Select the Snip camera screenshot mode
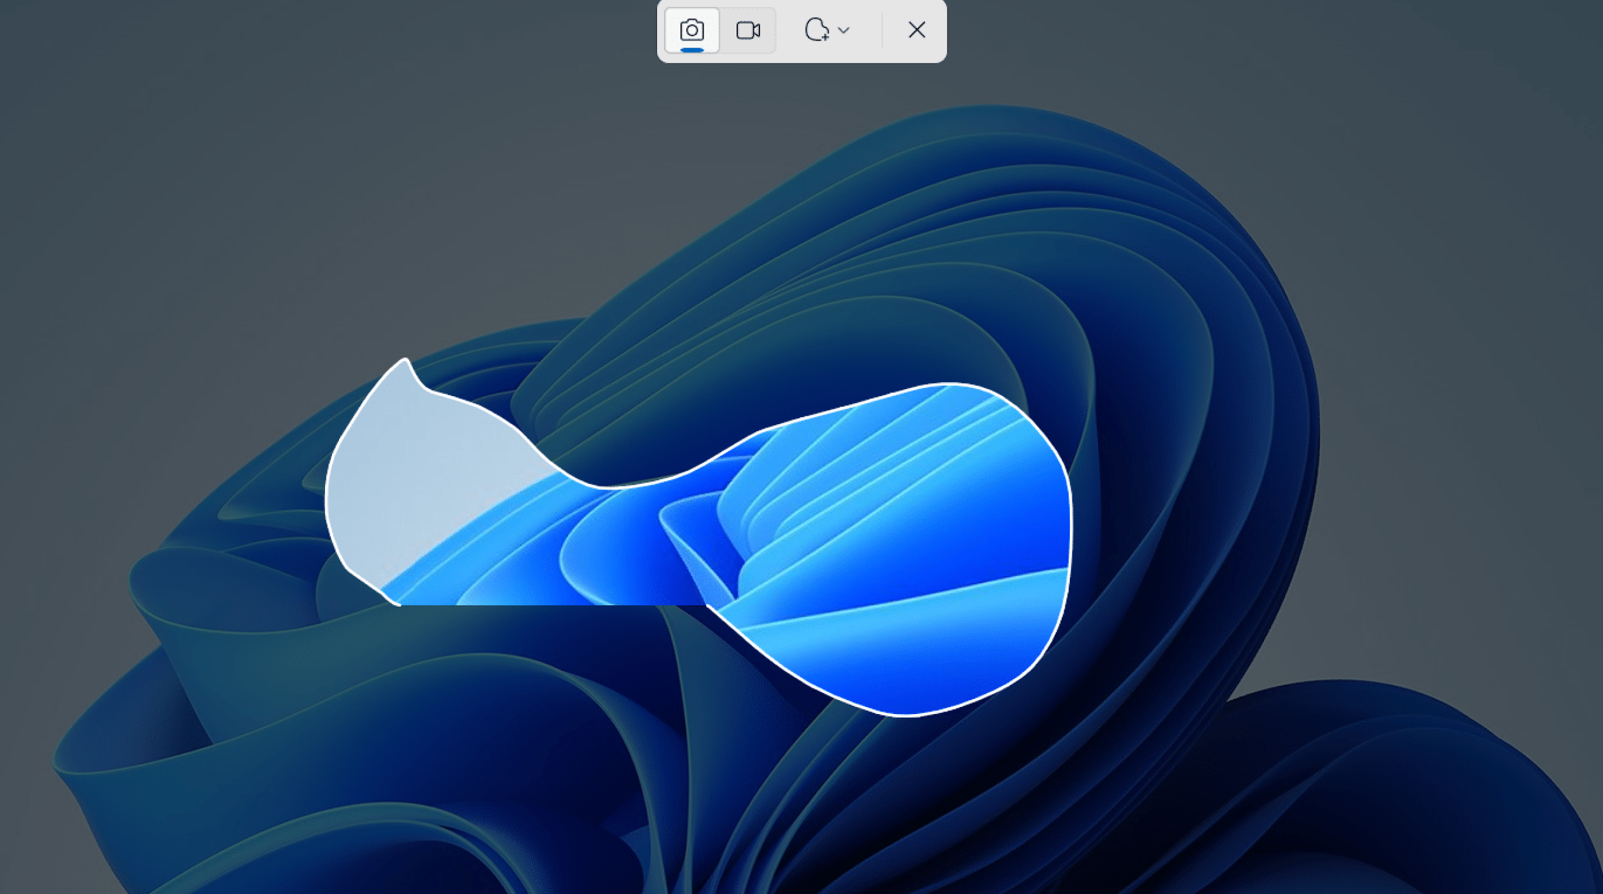 pos(691,30)
